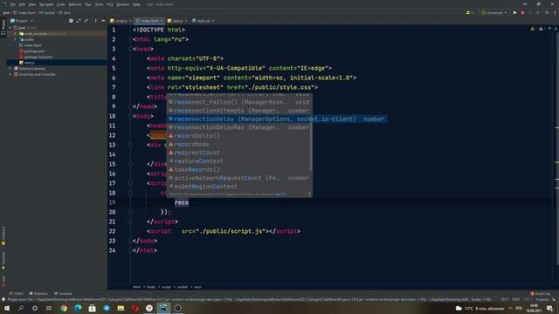
Task: Switch to the style.css editor tab
Action: click(x=204, y=21)
